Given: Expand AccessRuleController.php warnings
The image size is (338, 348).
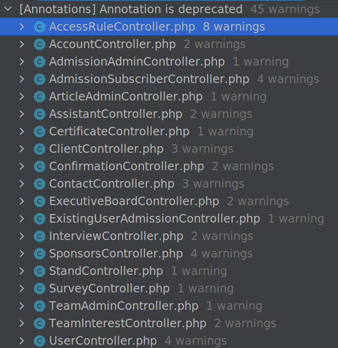Looking at the screenshot, I should click(x=22, y=27).
